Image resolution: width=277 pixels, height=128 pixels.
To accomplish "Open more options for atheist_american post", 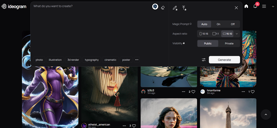I will [x=124, y=126].
